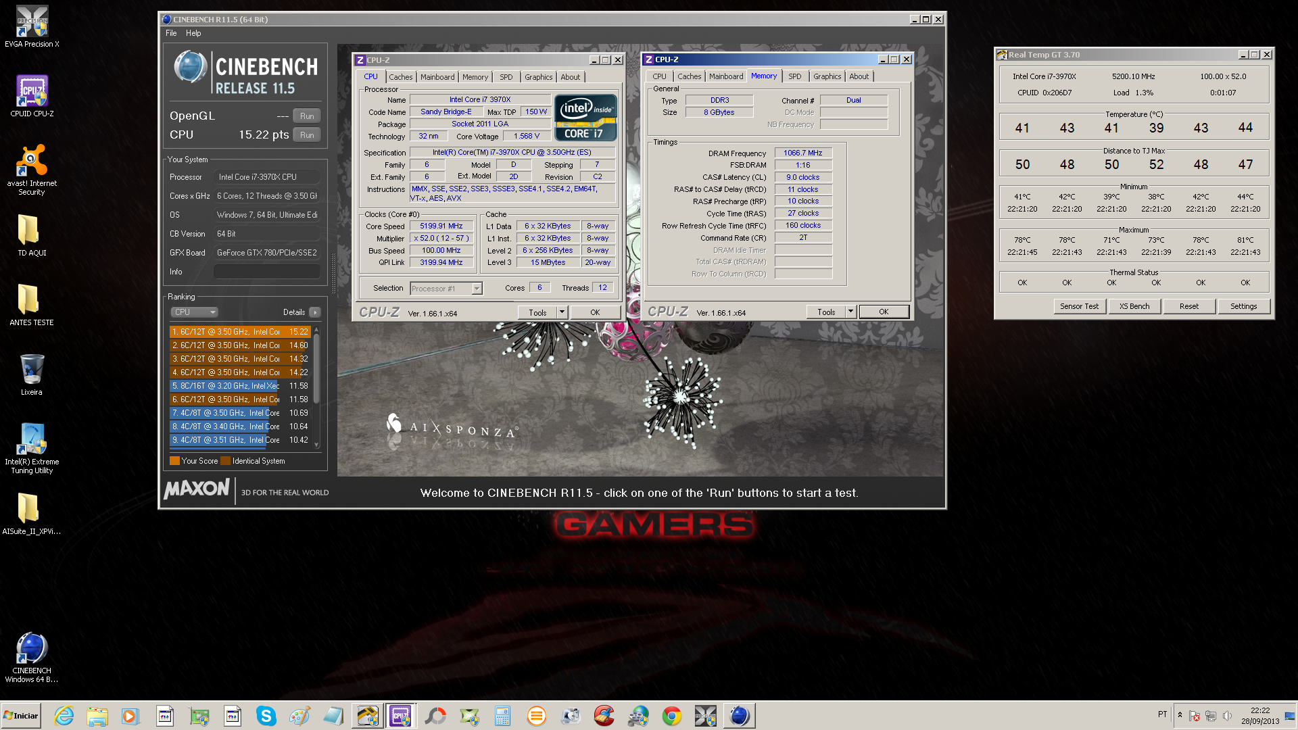Open Processor #1 selection dropdown
The image size is (1298, 730).
click(x=446, y=289)
